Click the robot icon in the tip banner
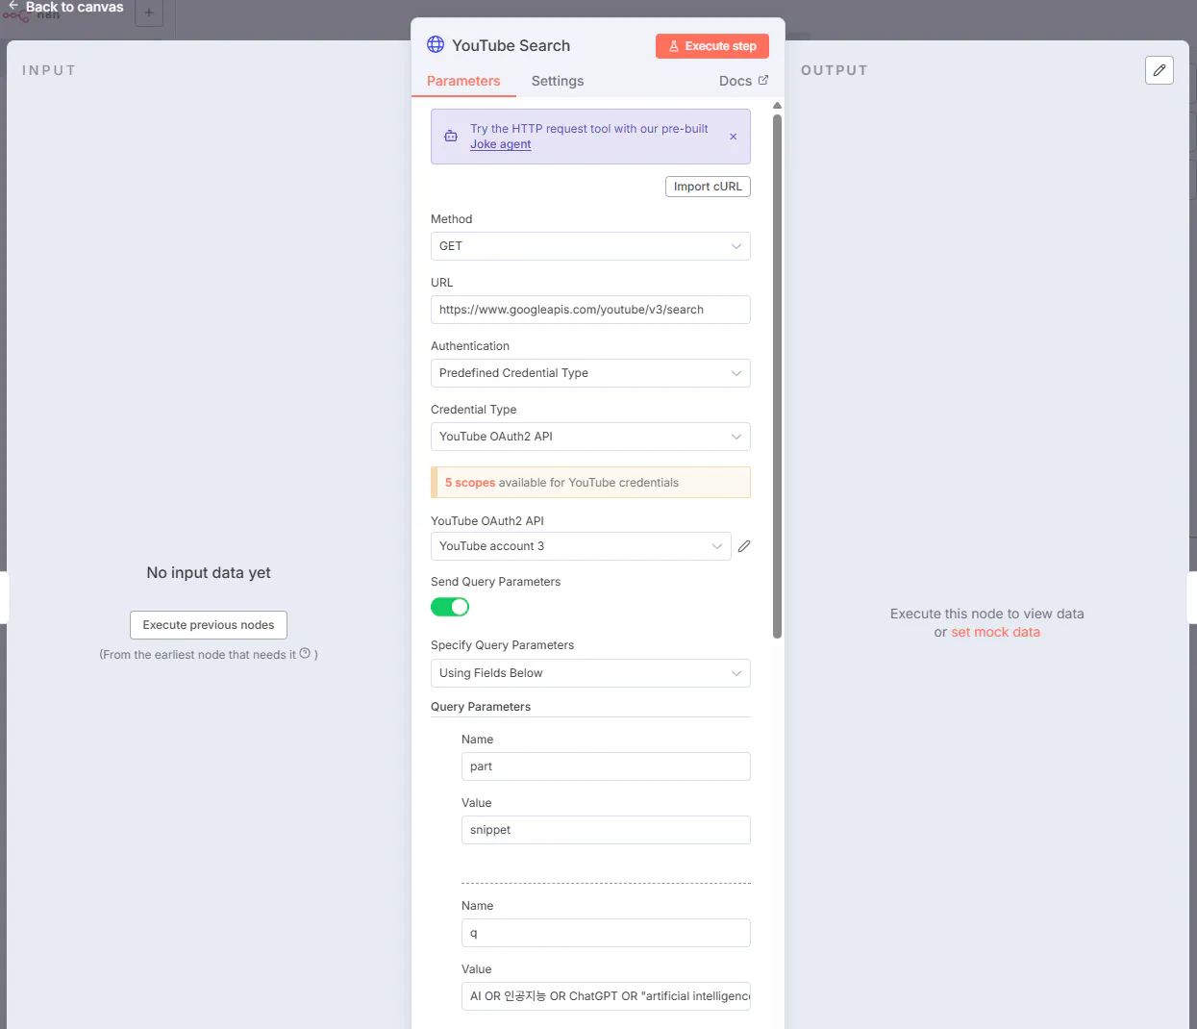1197x1029 pixels. tap(451, 137)
